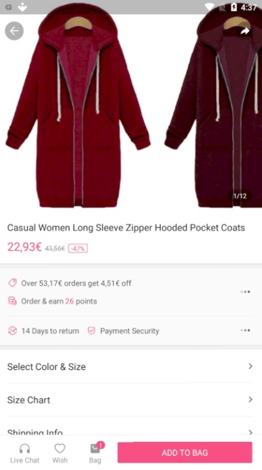The image size is (262, 470).
Task: Tap the back arrow icon
Action: pos(14,31)
